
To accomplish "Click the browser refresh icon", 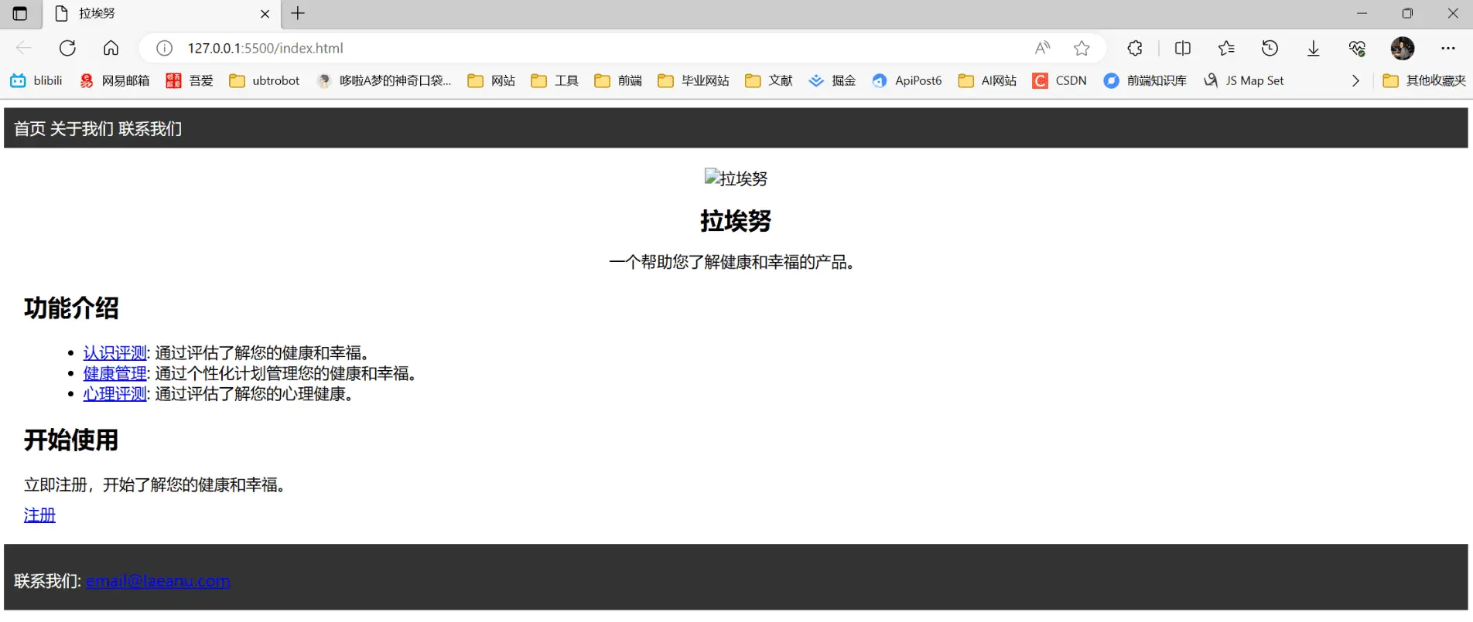I will click(x=67, y=48).
